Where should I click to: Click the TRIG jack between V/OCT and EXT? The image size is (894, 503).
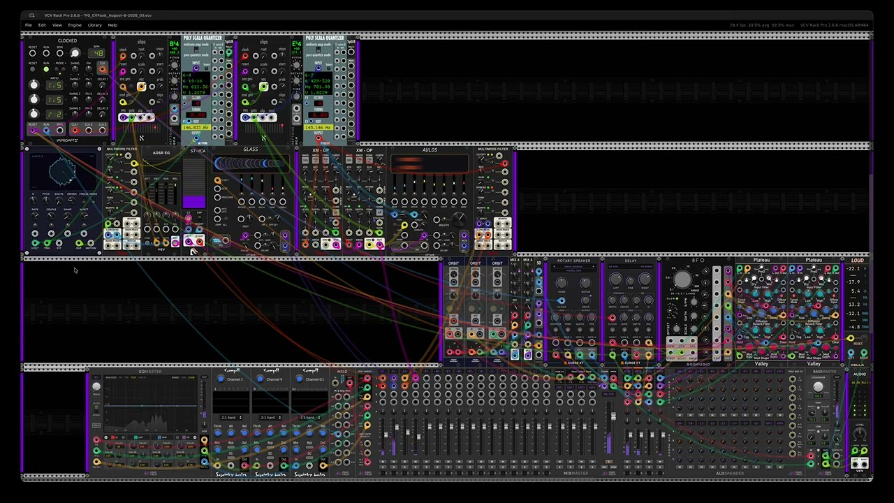coord(47,242)
